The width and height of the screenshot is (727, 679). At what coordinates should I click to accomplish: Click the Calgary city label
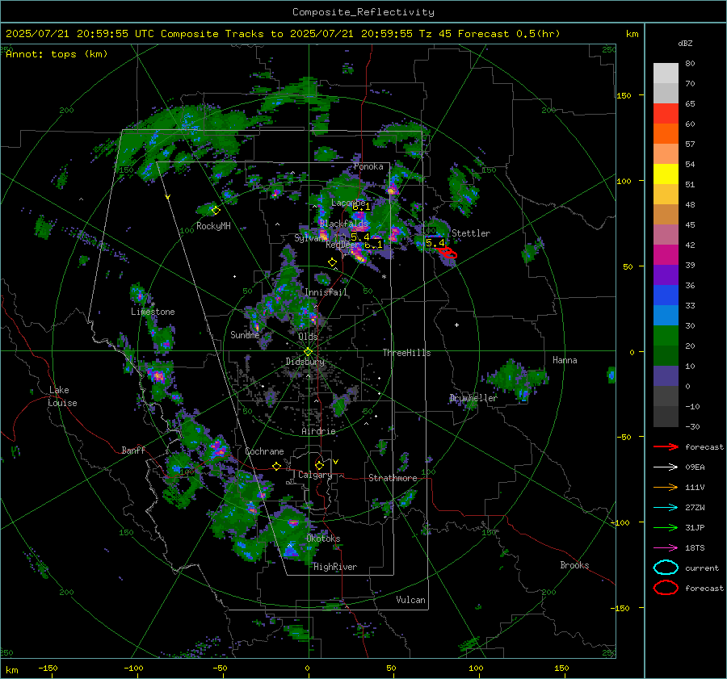click(x=315, y=475)
